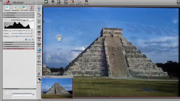Click the N button beside Mitteltöne
The image size is (180, 101).
(10, 31)
